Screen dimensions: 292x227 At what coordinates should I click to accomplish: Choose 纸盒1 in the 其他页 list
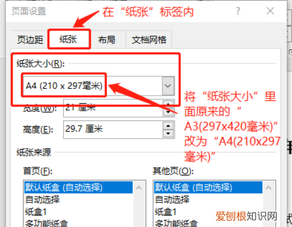(208, 212)
